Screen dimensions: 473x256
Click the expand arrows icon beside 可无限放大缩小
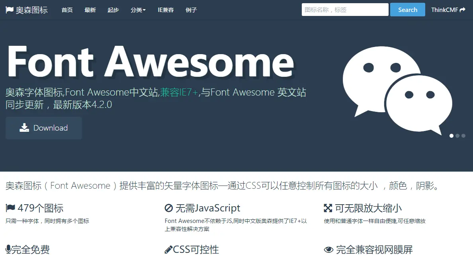pos(328,208)
